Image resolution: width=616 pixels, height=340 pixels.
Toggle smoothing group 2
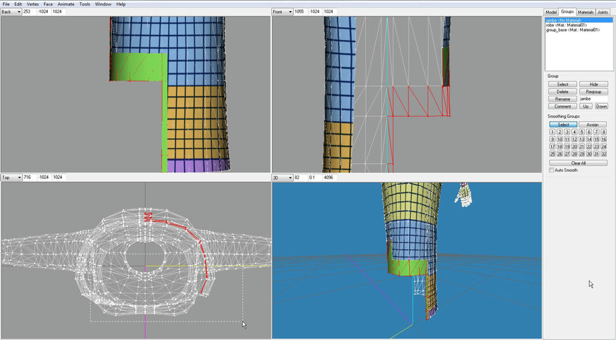tap(559, 132)
